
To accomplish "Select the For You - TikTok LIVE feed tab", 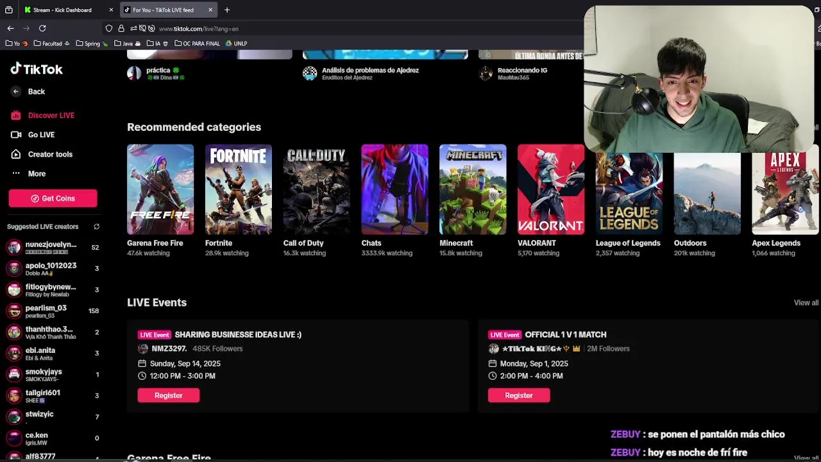I will 168,10.
